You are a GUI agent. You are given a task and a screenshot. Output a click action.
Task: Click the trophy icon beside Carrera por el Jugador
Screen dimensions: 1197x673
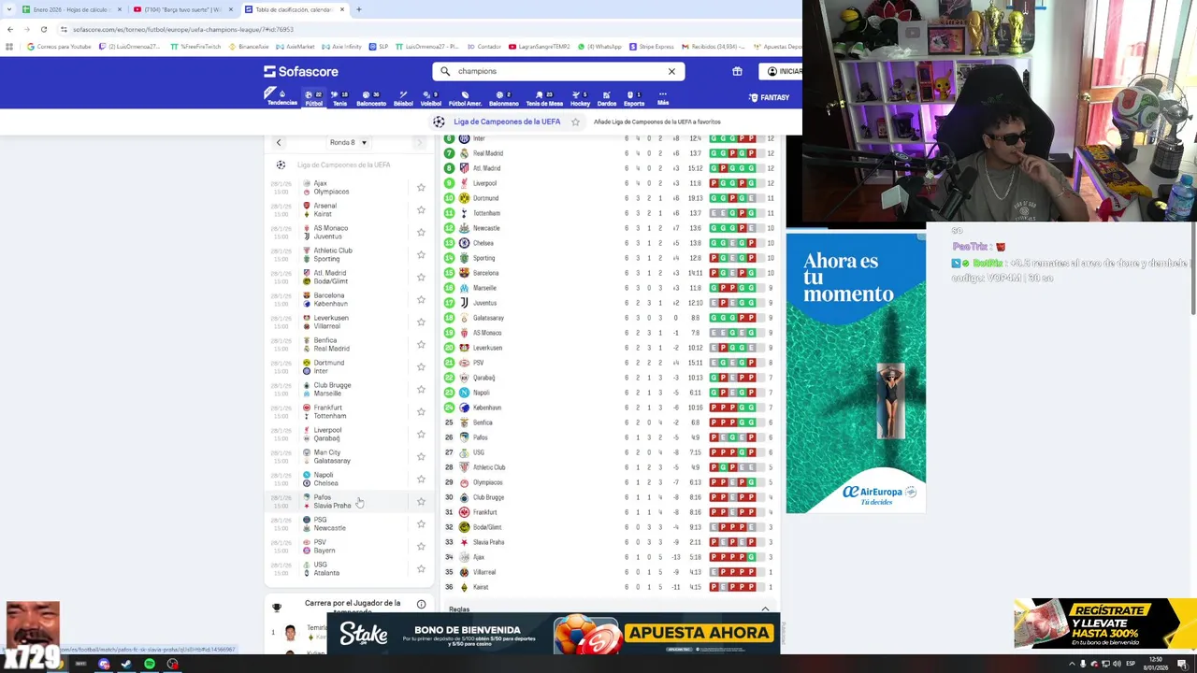[x=276, y=608]
